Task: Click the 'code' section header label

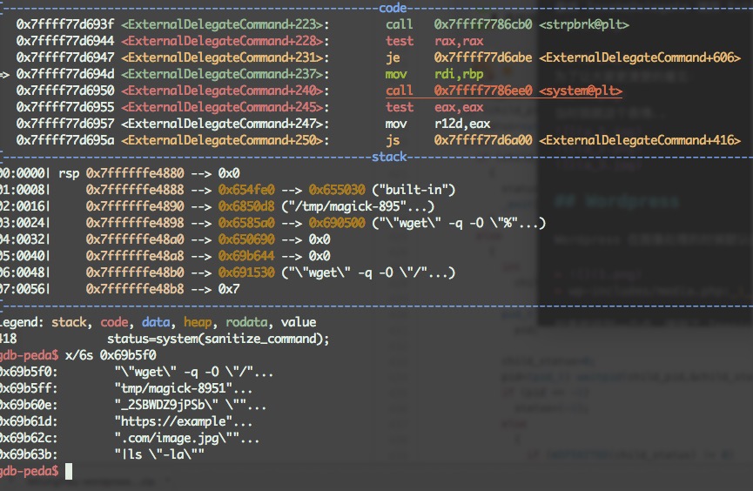Action: coord(393,8)
